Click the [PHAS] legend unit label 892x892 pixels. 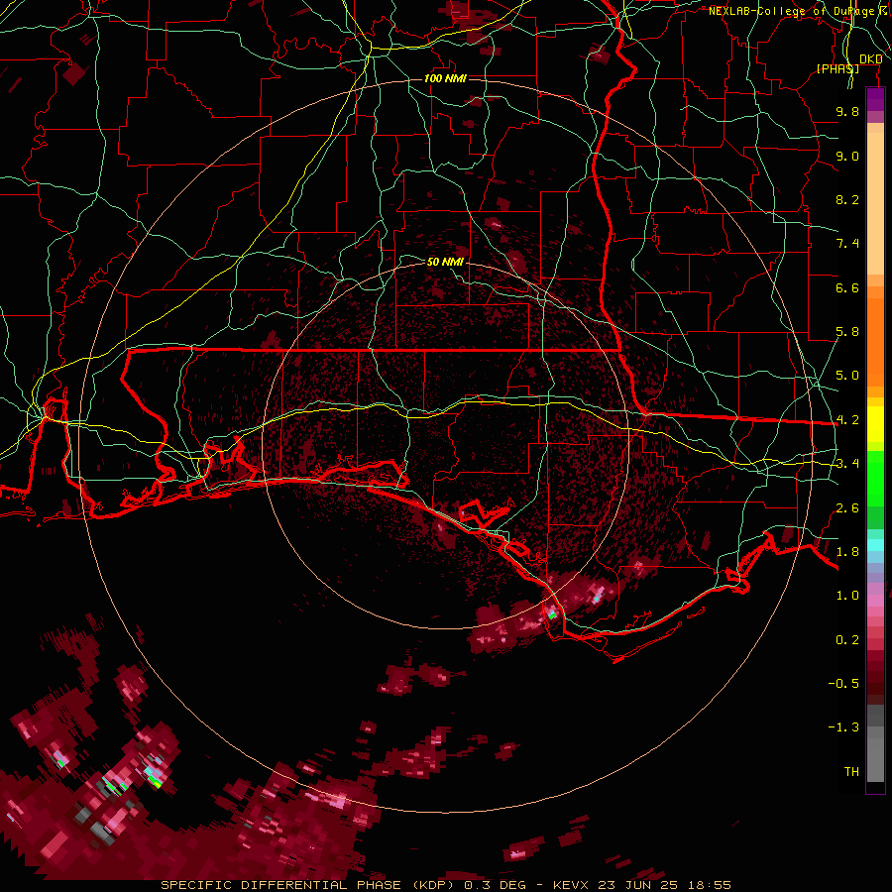(837, 68)
